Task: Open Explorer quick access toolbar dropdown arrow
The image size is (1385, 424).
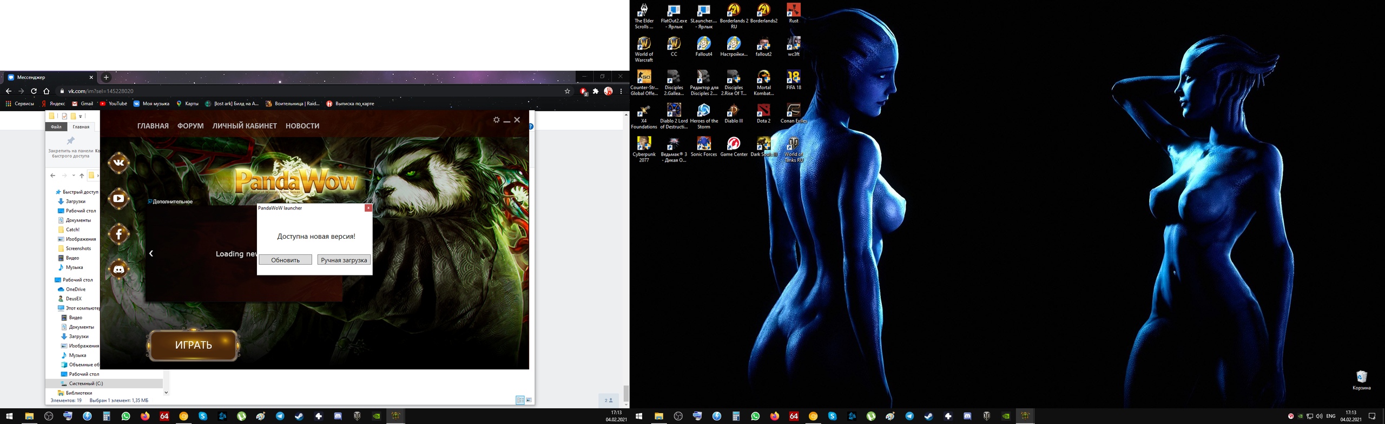Action: tap(81, 116)
